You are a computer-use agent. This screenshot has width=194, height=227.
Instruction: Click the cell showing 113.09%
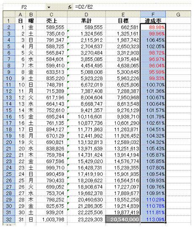point(153,219)
